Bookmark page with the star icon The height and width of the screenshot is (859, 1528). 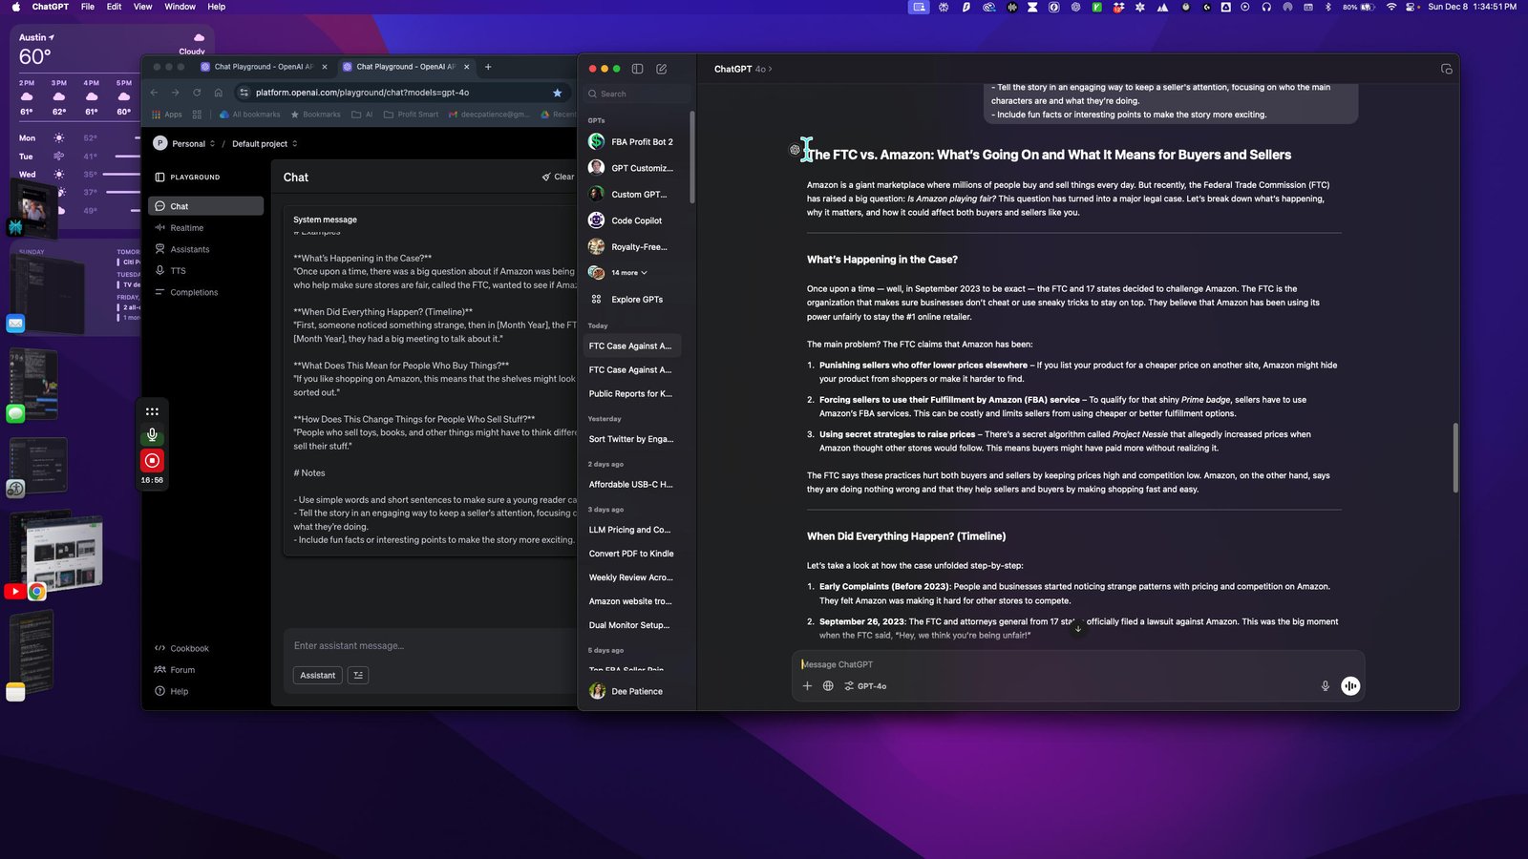click(558, 93)
